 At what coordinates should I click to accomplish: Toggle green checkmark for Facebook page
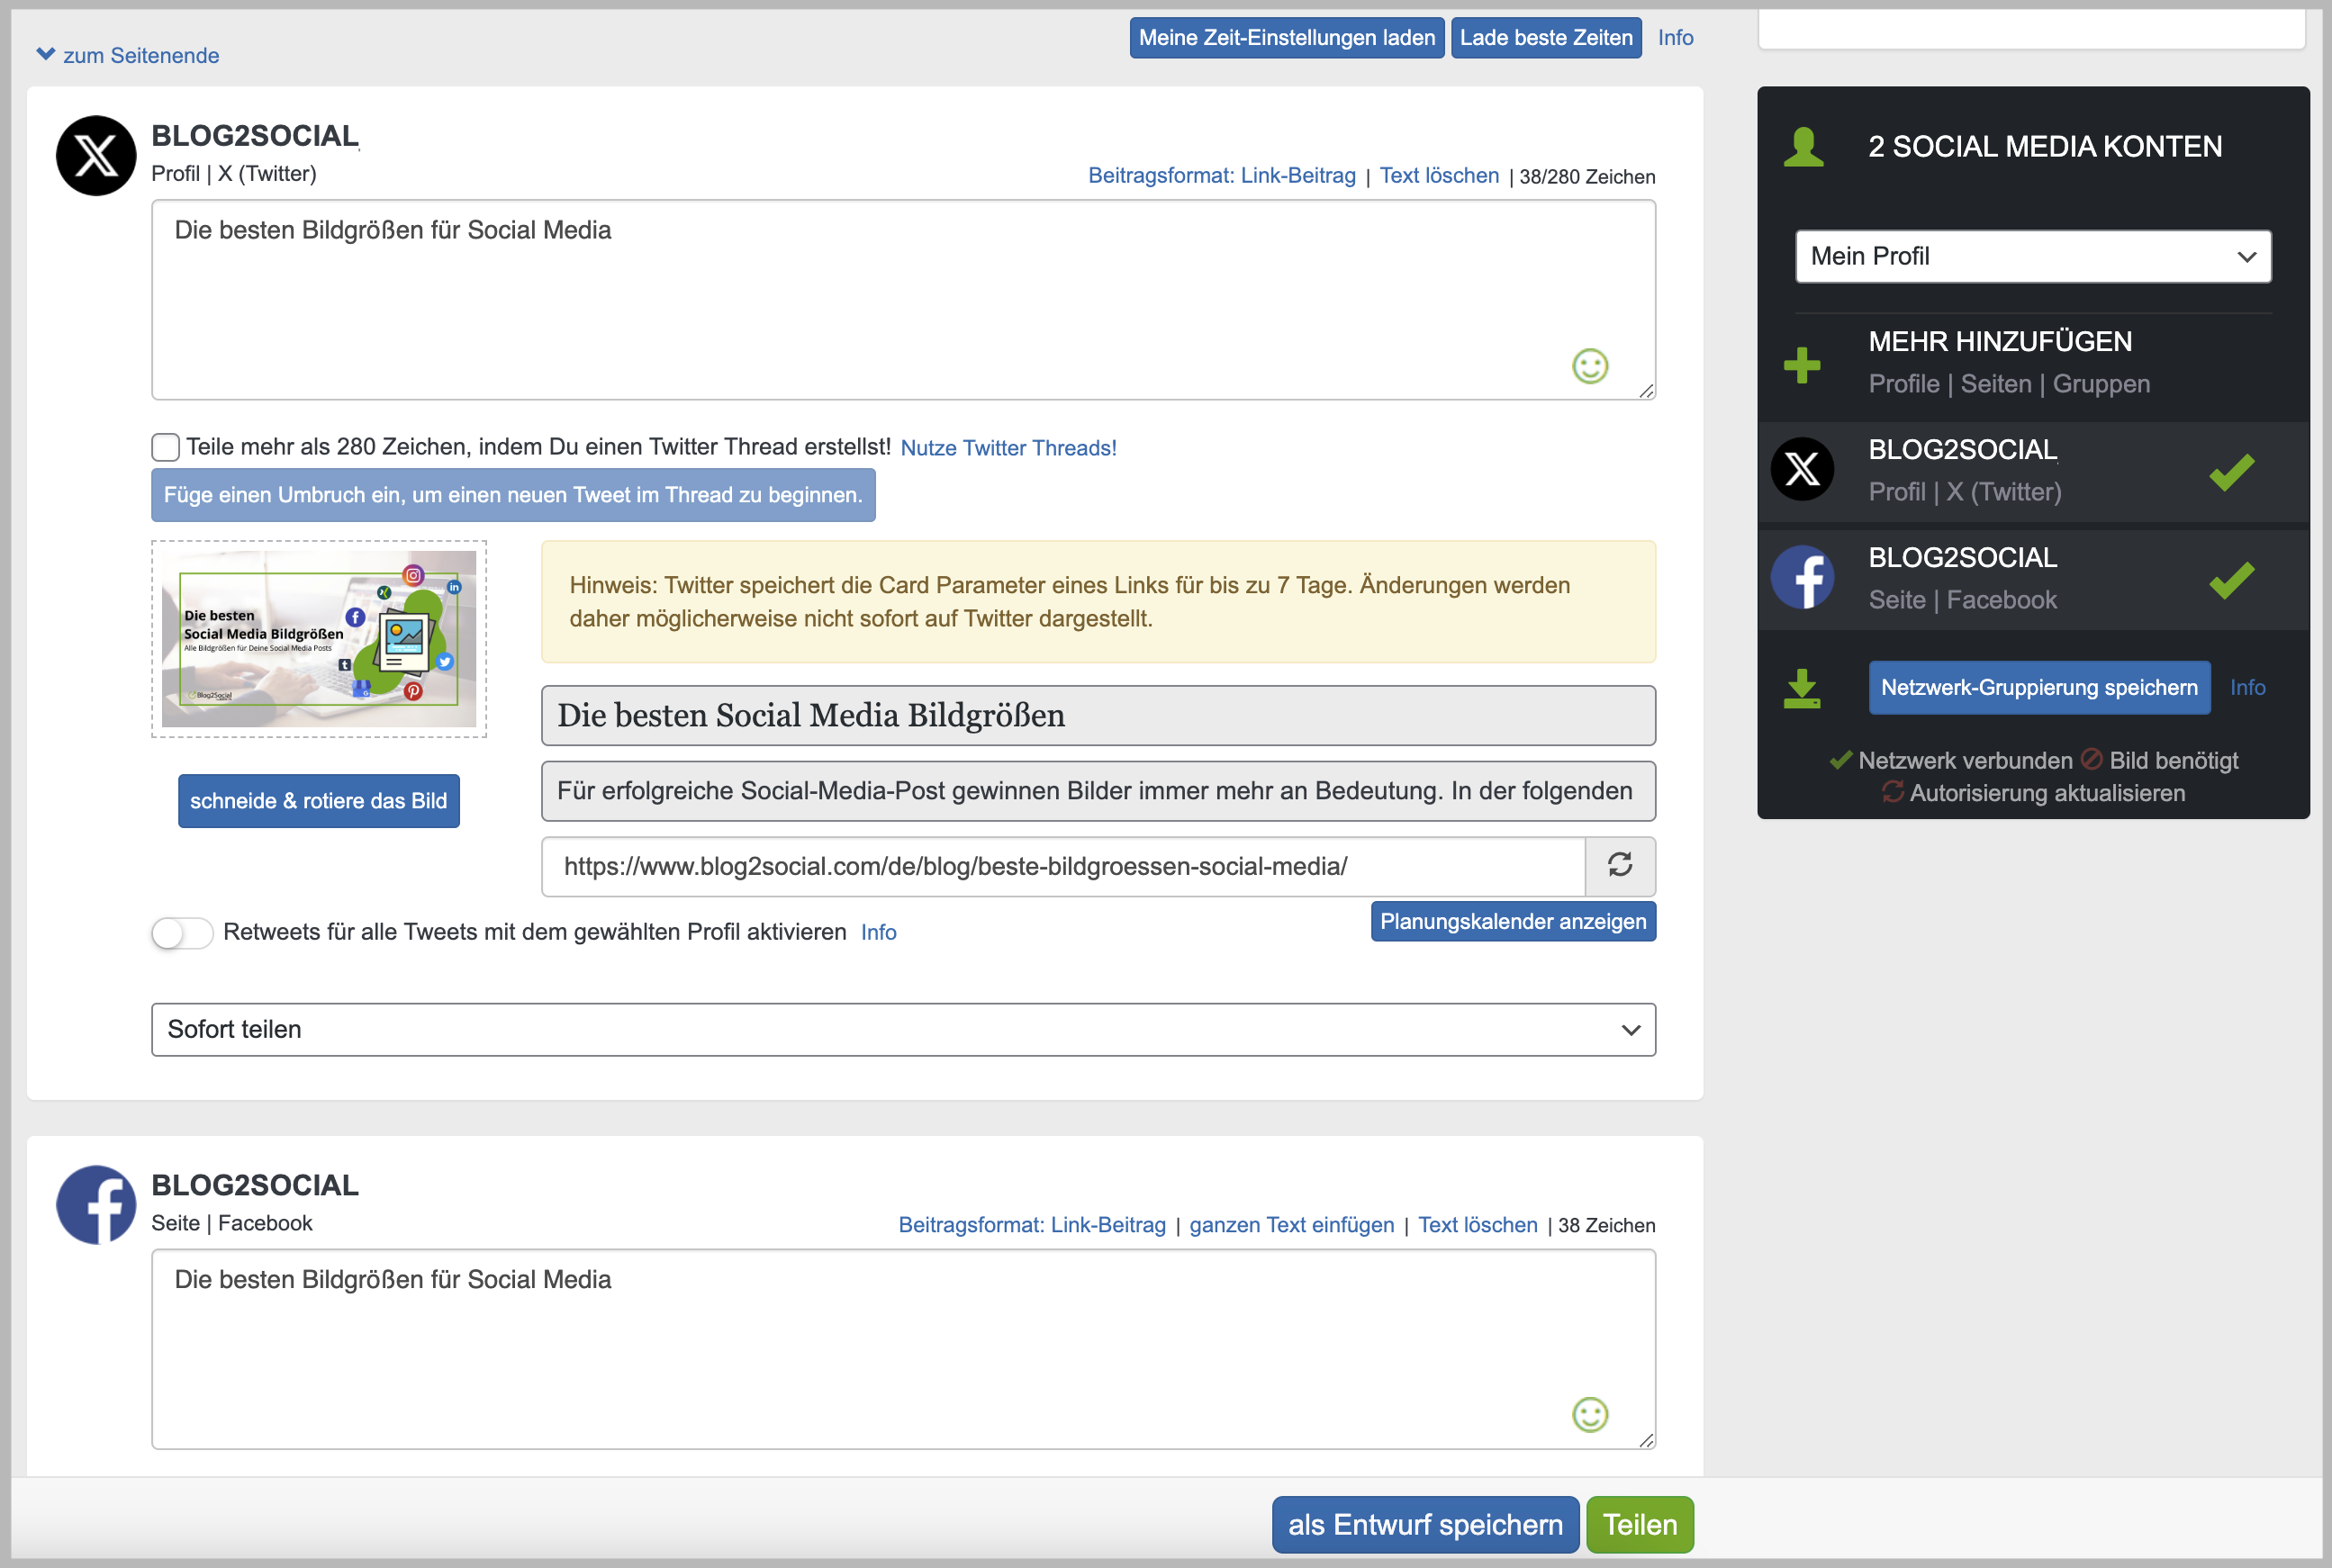click(2231, 580)
